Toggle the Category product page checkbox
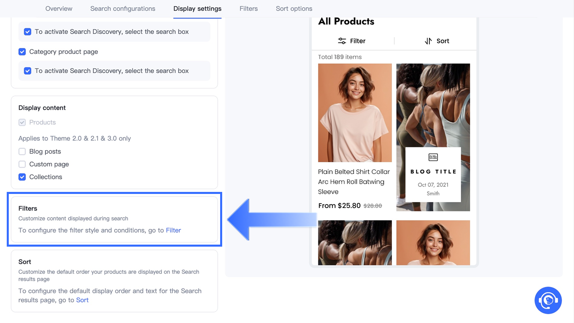The height and width of the screenshot is (323, 574). coord(22,52)
